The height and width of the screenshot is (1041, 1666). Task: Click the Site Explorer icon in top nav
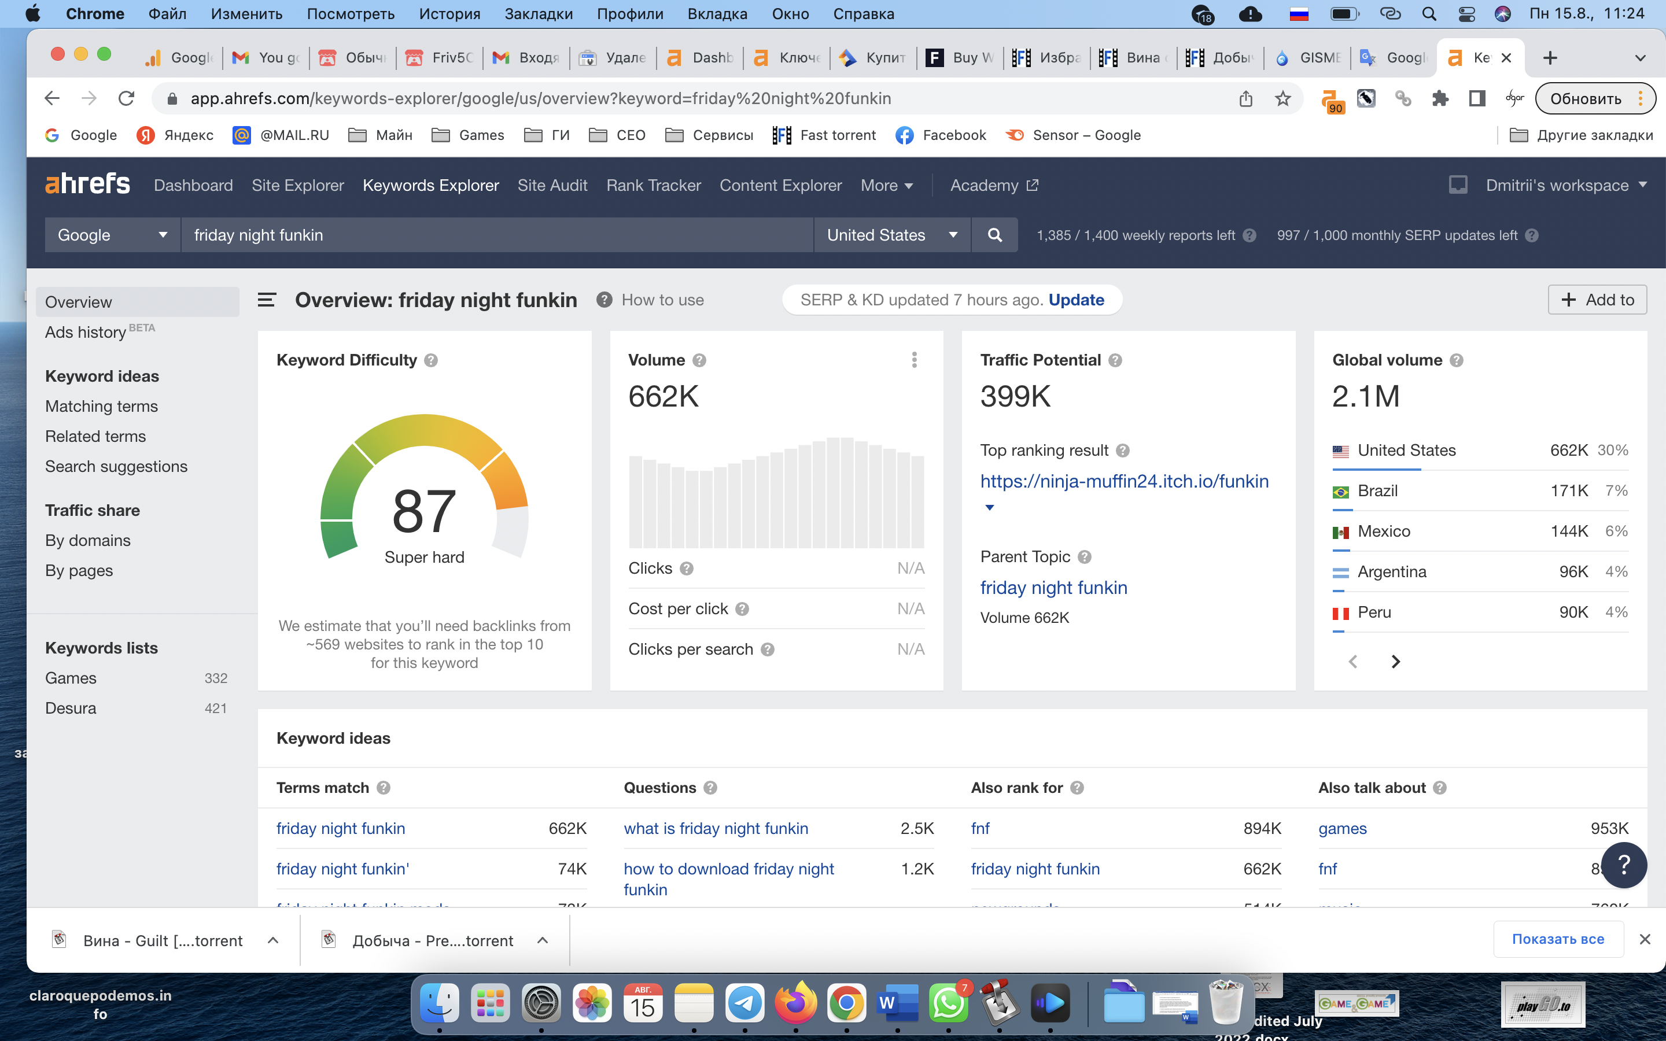coord(296,183)
